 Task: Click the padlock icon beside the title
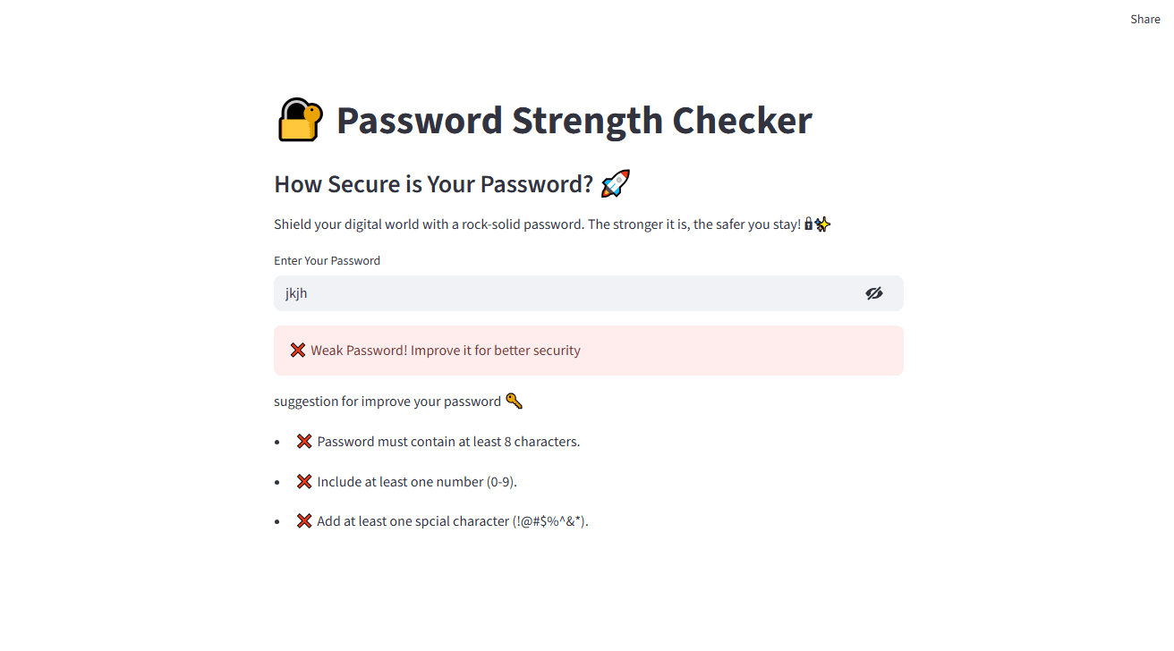[300, 120]
